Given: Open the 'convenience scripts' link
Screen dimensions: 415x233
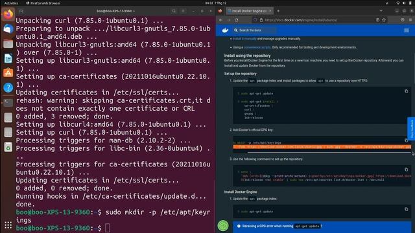Looking at the screenshot, I should 257,47.
